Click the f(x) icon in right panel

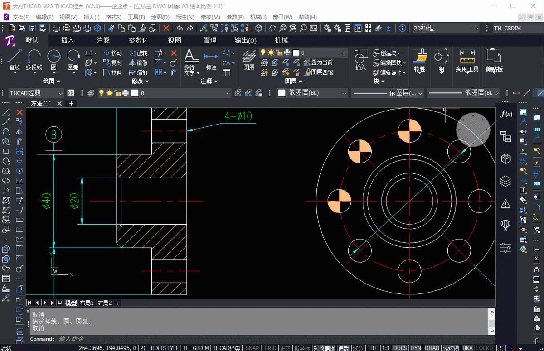click(x=506, y=114)
